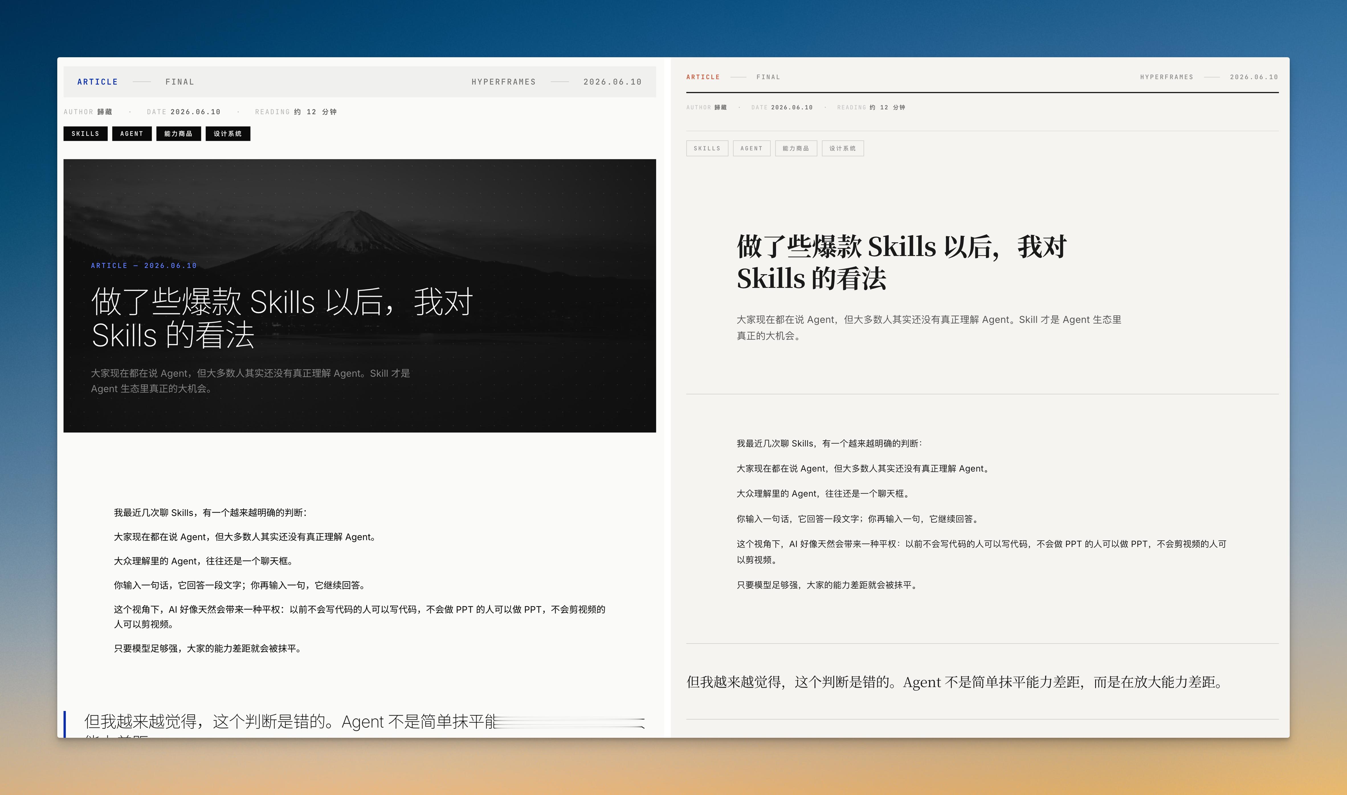This screenshot has height=795, width=1347.
Task: Click the orange ARTICLE label in right header
Action: pos(703,77)
